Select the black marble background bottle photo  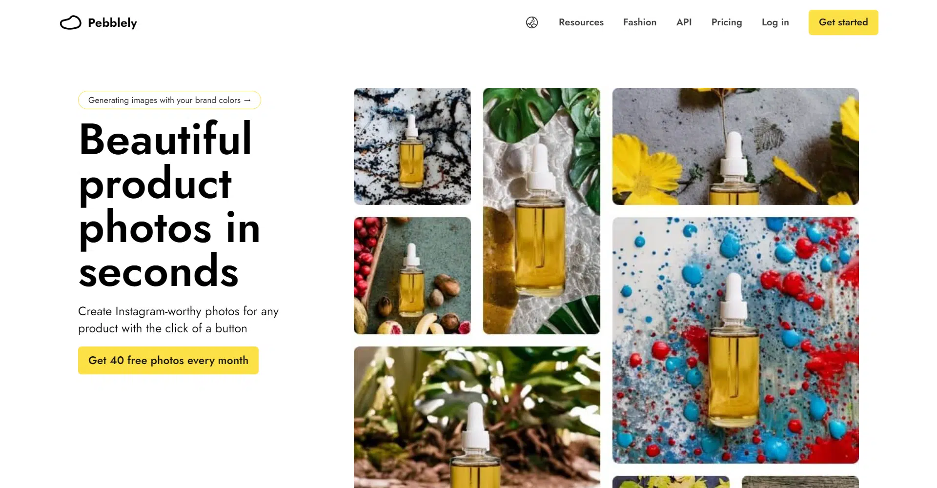(x=412, y=146)
